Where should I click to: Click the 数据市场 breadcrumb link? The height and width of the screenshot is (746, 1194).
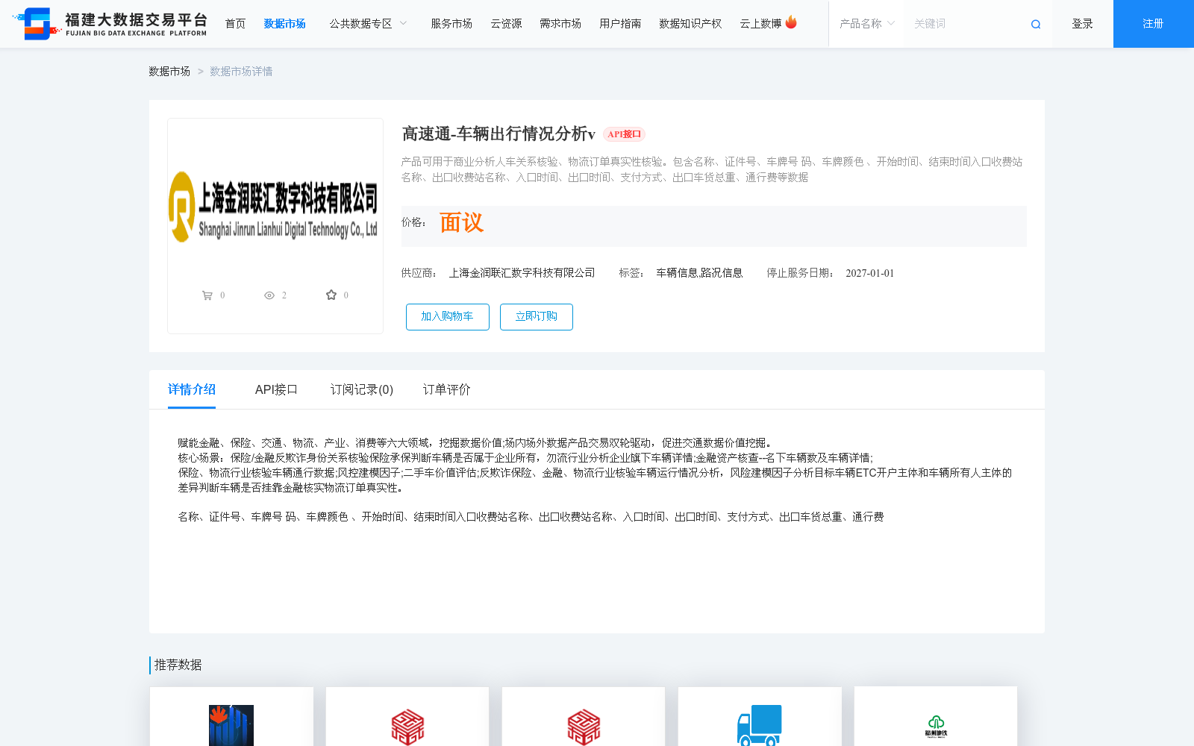point(169,72)
